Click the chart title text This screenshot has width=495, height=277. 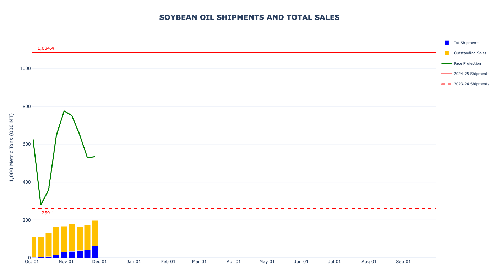[x=249, y=17]
